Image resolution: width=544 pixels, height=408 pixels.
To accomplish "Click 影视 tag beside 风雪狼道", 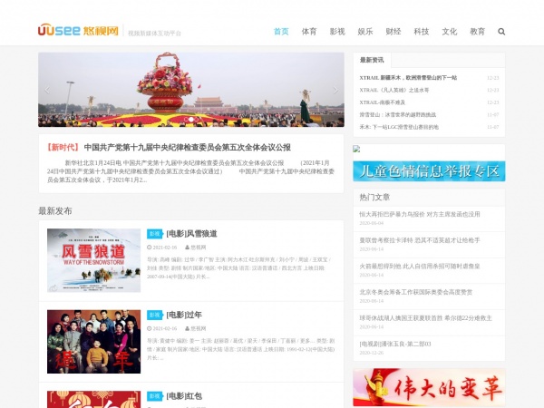I will click(155, 234).
